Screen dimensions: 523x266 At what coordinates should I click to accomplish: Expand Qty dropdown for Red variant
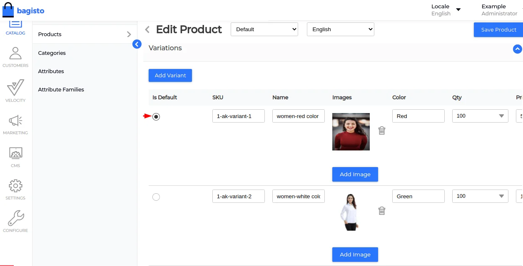480,116
